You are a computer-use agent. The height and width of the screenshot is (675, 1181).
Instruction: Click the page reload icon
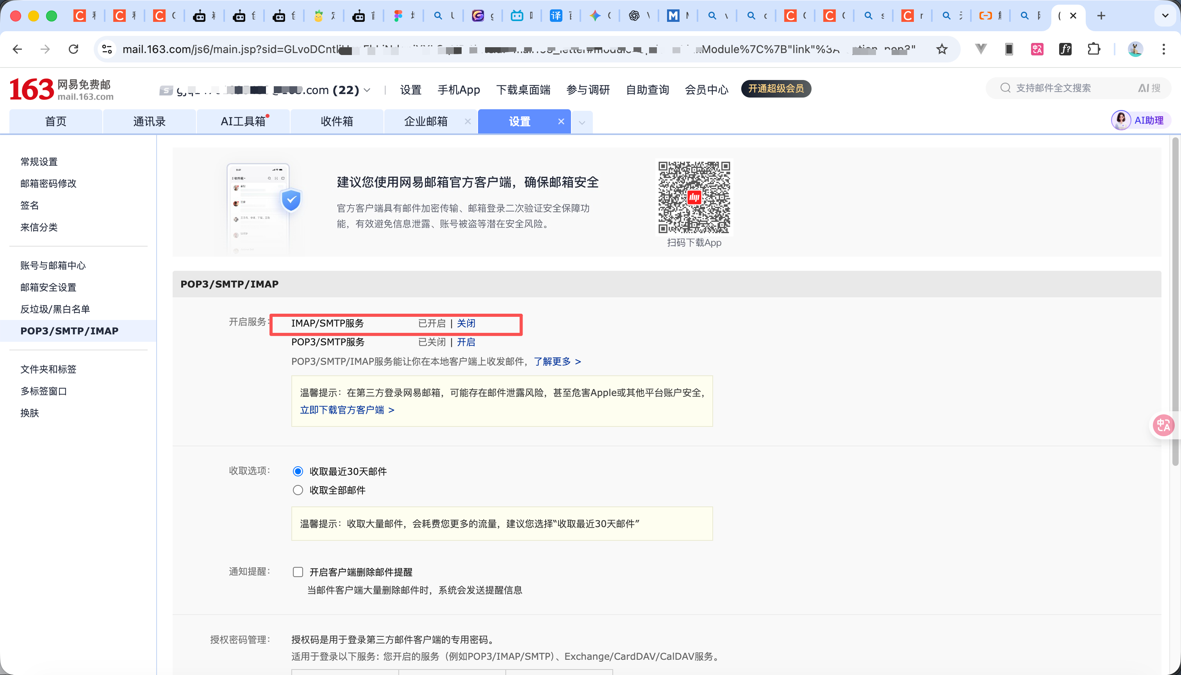(x=73, y=49)
